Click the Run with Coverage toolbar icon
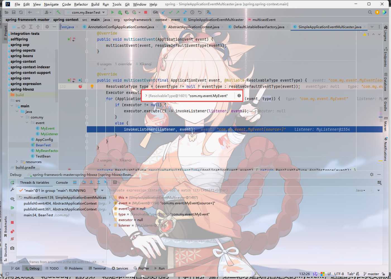This screenshot has width=391, height=279. pos(127,12)
